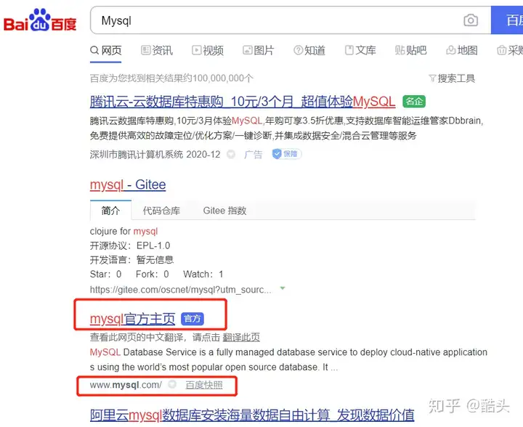Open the 图片 tab
The image size is (523, 427).
click(259, 51)
